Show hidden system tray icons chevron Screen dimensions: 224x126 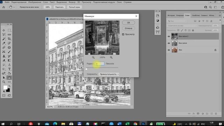pos(186,124)
